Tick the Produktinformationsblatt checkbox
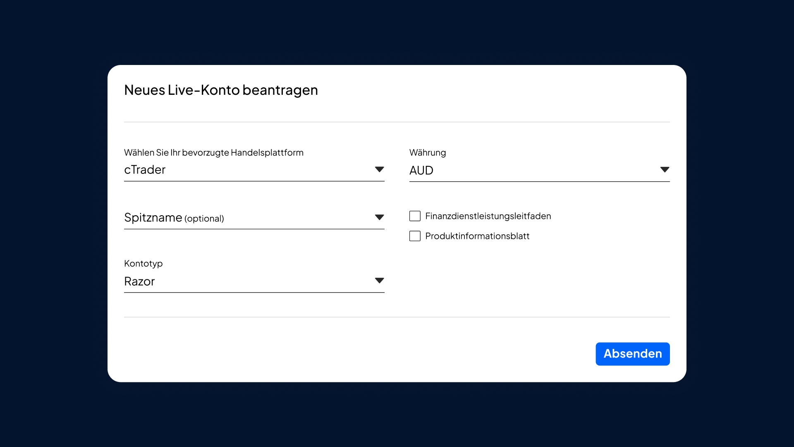 click(415, 236)
